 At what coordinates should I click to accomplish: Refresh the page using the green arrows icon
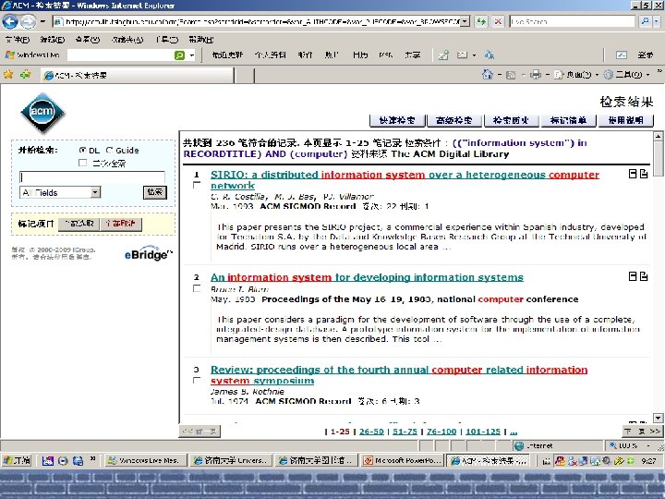pyautogui.click(x=481, y=21)
